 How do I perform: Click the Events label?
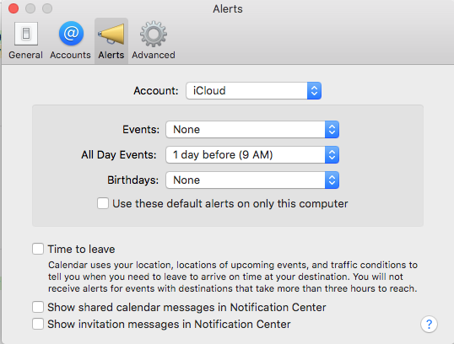click(x=141, y=129)
